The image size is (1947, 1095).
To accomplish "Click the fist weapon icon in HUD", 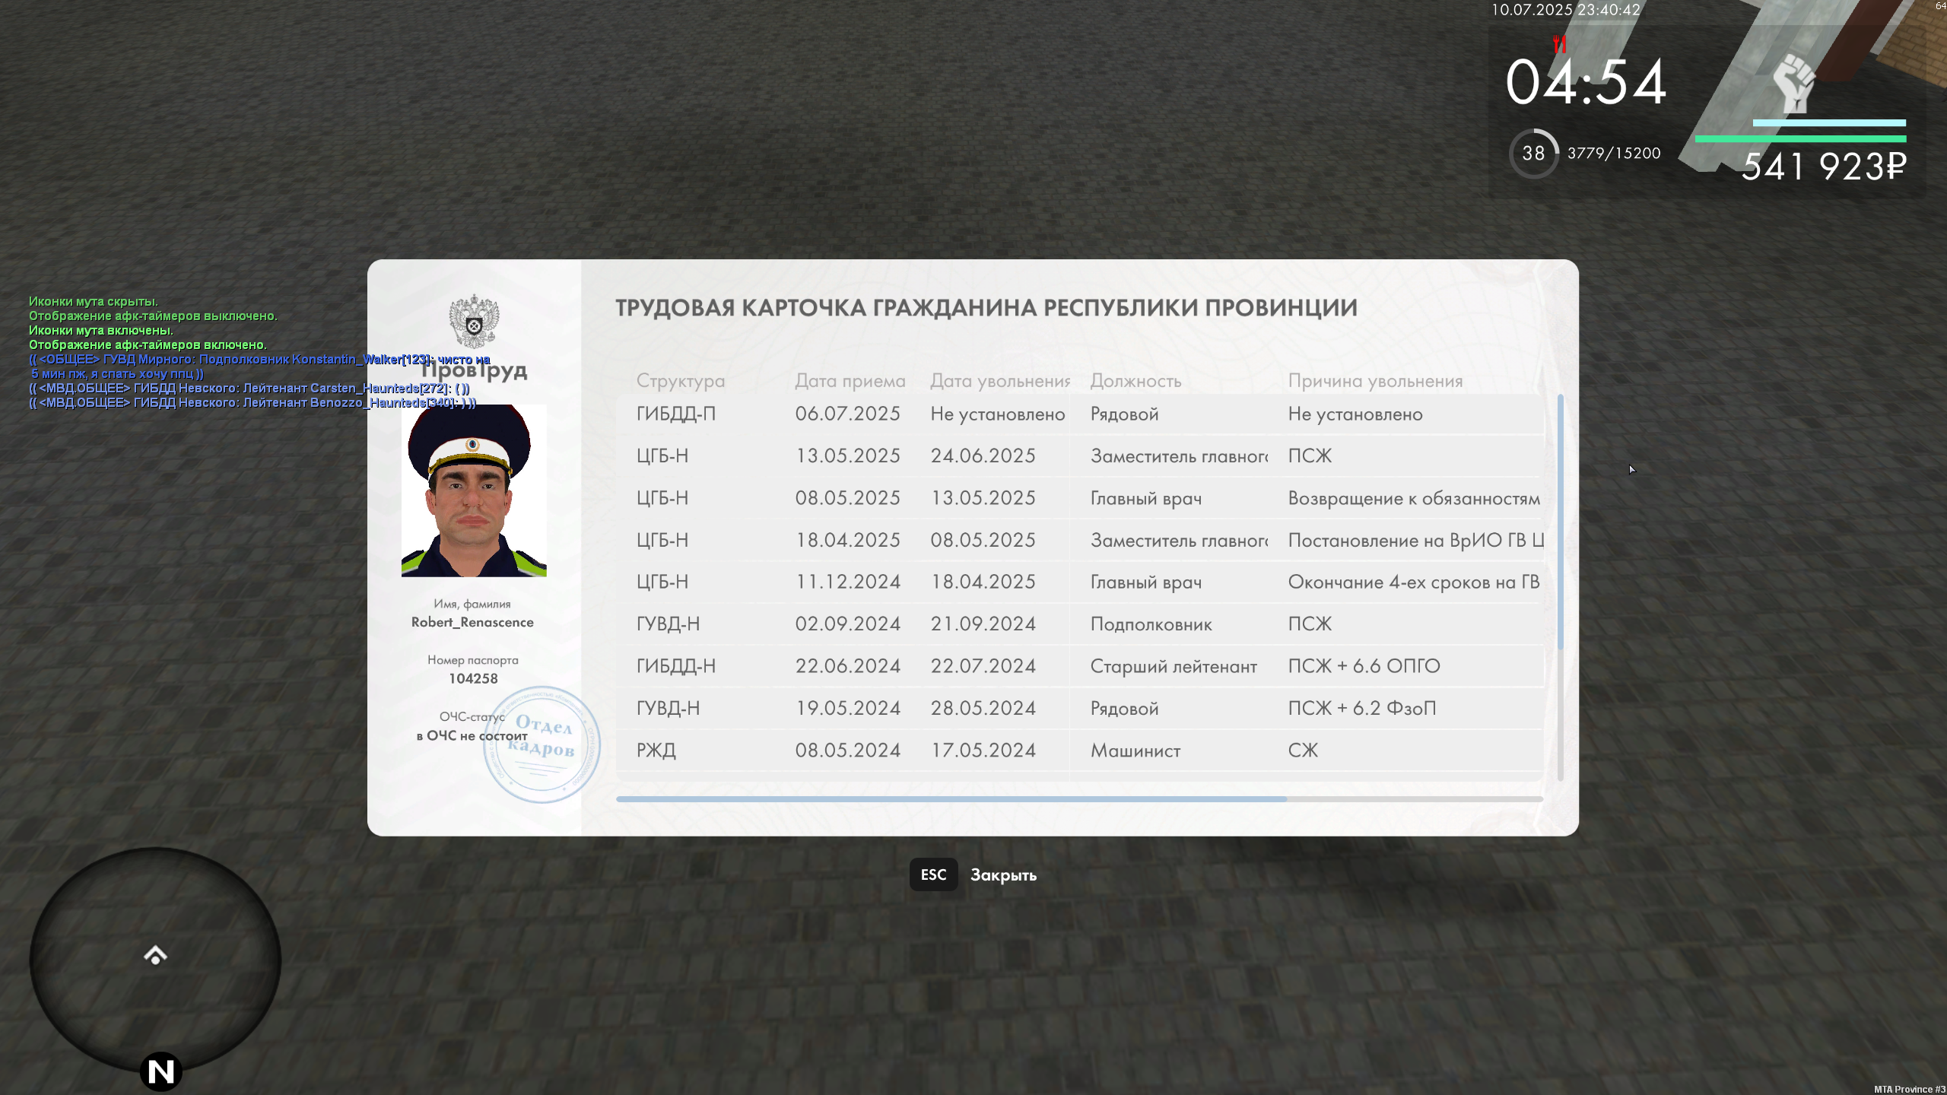I will [x=1794, y=84].
